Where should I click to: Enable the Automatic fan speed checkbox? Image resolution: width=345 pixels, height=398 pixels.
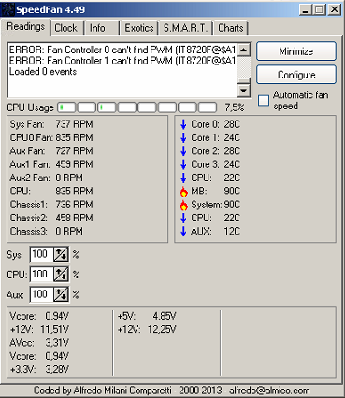264,100
